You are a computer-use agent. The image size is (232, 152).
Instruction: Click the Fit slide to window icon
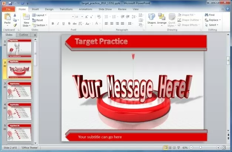(x=223, y=148)
